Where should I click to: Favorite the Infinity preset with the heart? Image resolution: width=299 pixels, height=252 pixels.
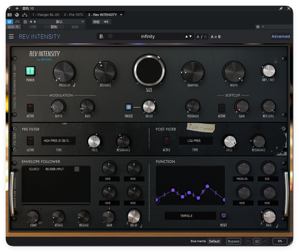pos(110,36)
